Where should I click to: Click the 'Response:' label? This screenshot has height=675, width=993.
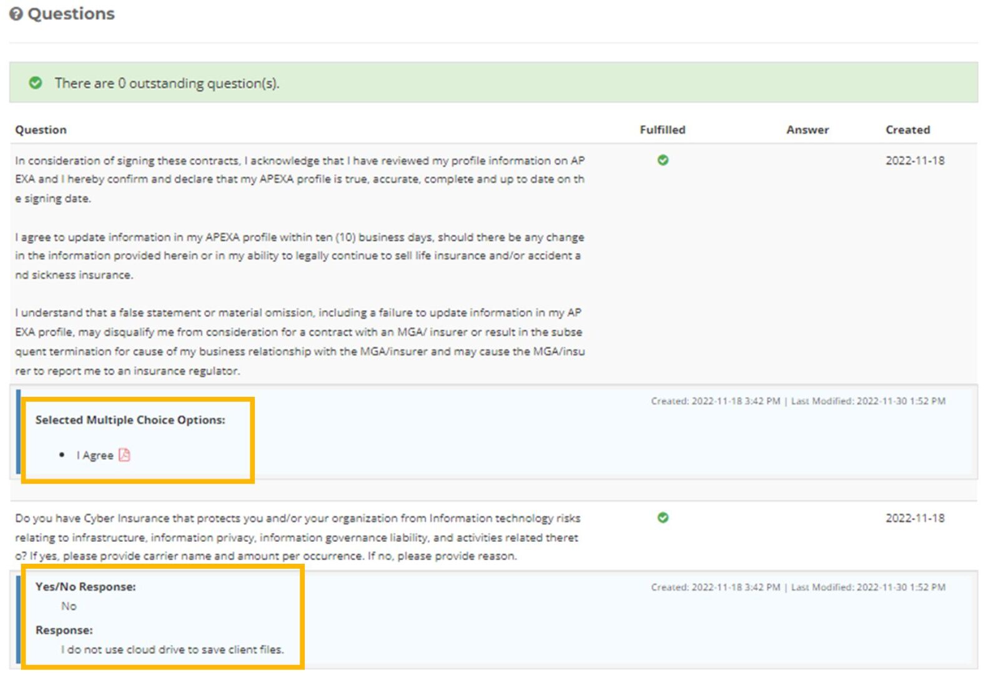pyautogui.click(x=64, y=630)
